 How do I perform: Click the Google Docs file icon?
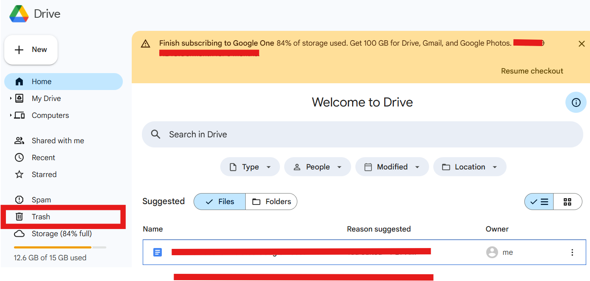tap(157, 252)
